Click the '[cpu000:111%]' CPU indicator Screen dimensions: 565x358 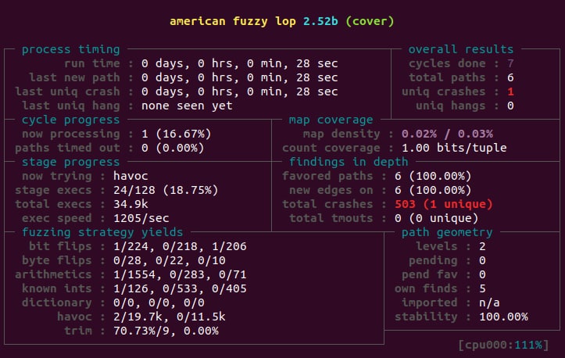[503, 345]
